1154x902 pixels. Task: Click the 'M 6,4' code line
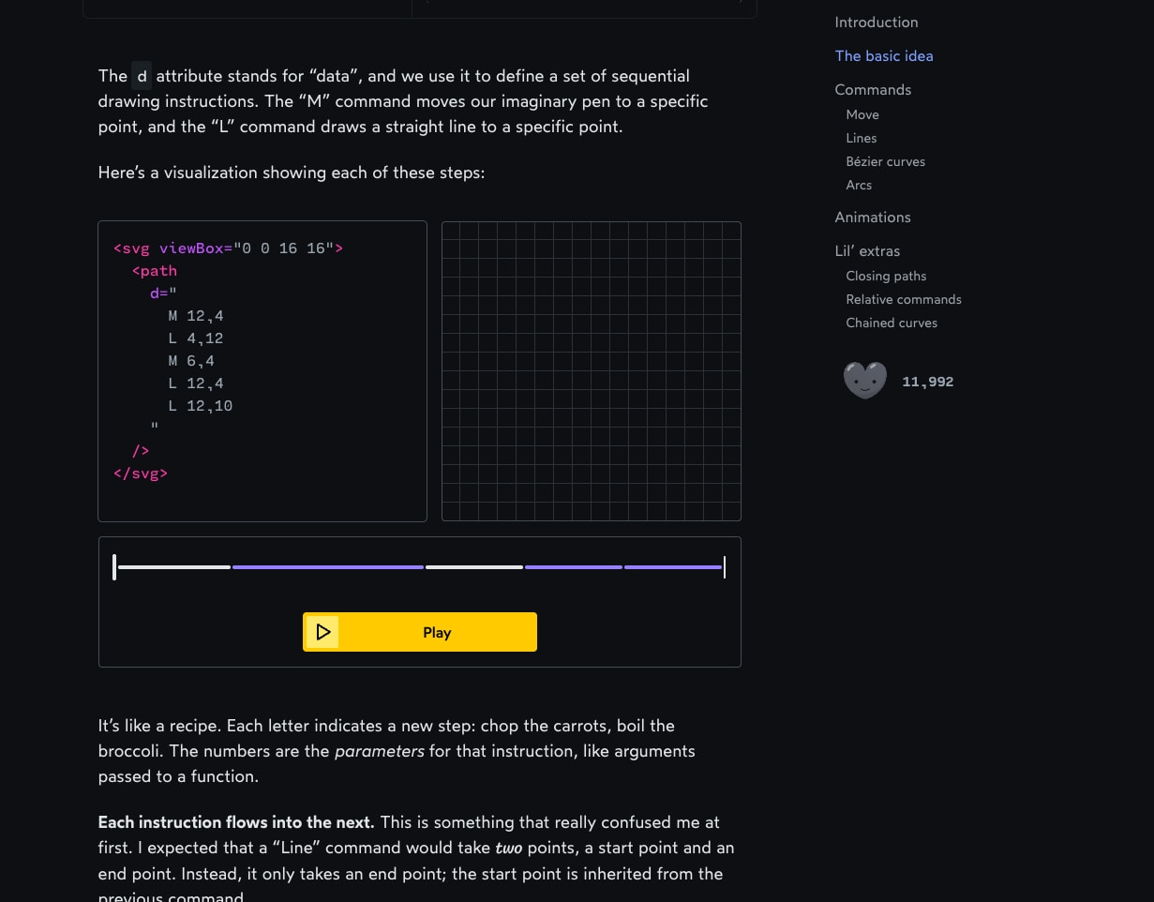[191, 361]
